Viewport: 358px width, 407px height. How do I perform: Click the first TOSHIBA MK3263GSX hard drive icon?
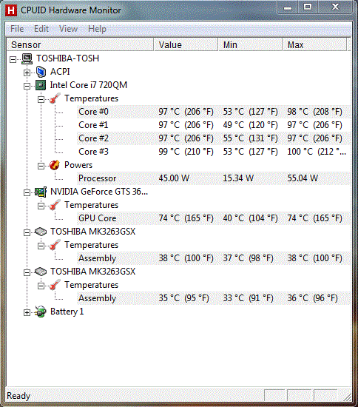(41, 232)
